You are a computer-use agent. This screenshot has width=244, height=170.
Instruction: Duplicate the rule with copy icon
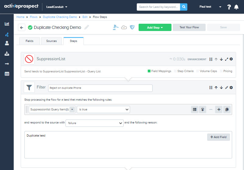227,109
